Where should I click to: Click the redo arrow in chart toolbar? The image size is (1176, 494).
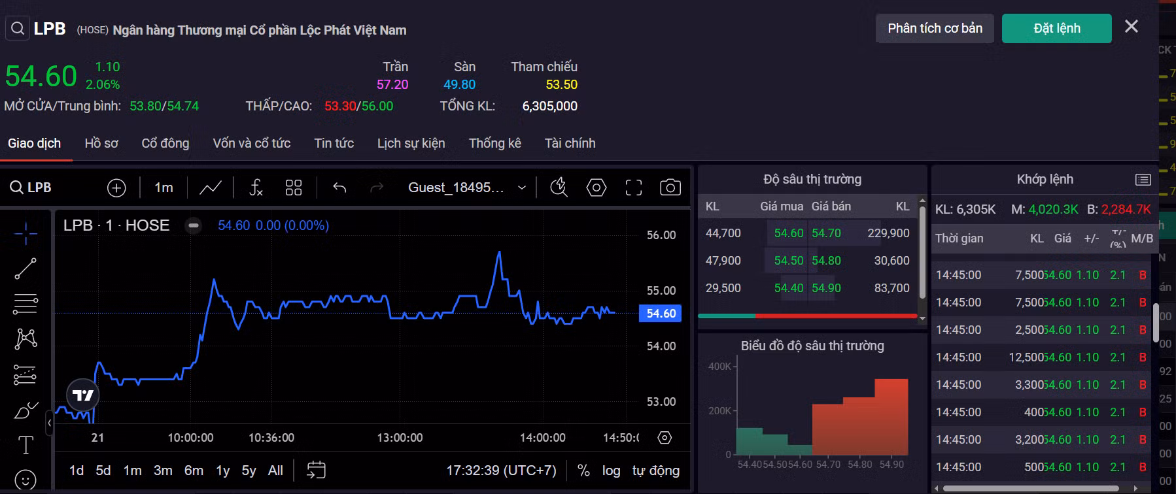coord(377,188)
